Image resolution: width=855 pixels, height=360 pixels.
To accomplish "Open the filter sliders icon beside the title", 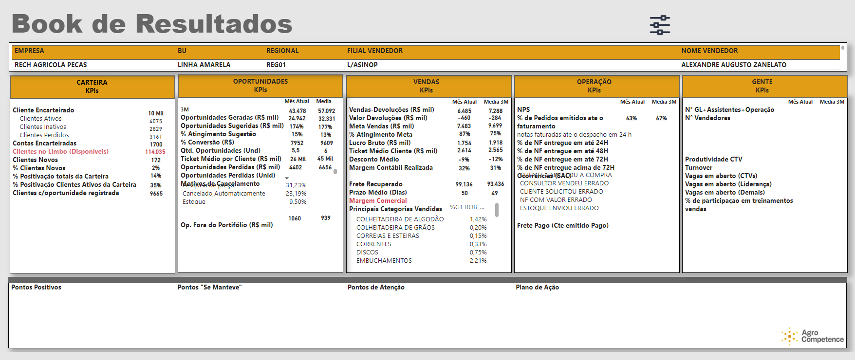I will click(660, 25).
